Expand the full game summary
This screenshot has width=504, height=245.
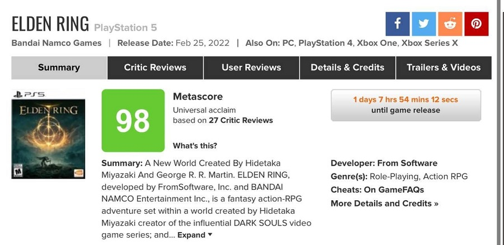pos(195,235)
